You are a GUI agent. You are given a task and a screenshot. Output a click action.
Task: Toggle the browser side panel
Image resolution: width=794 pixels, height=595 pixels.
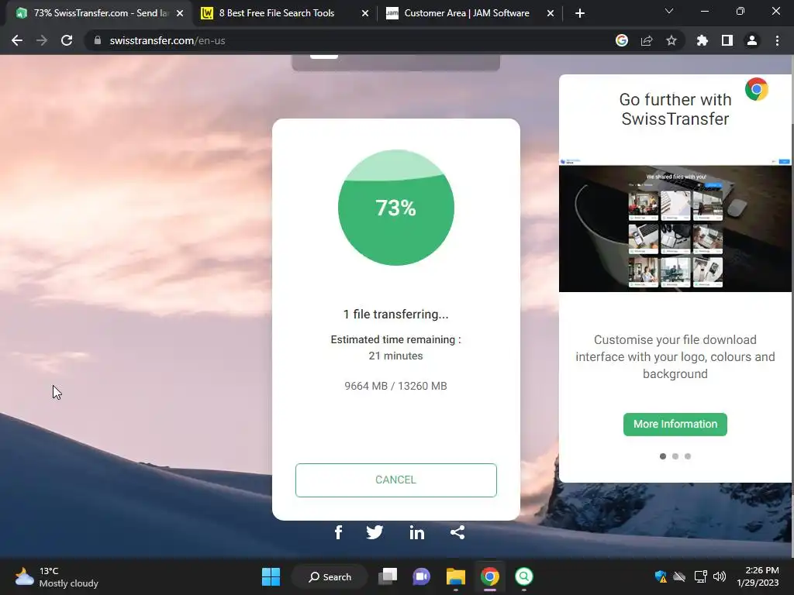click(727, 40)
